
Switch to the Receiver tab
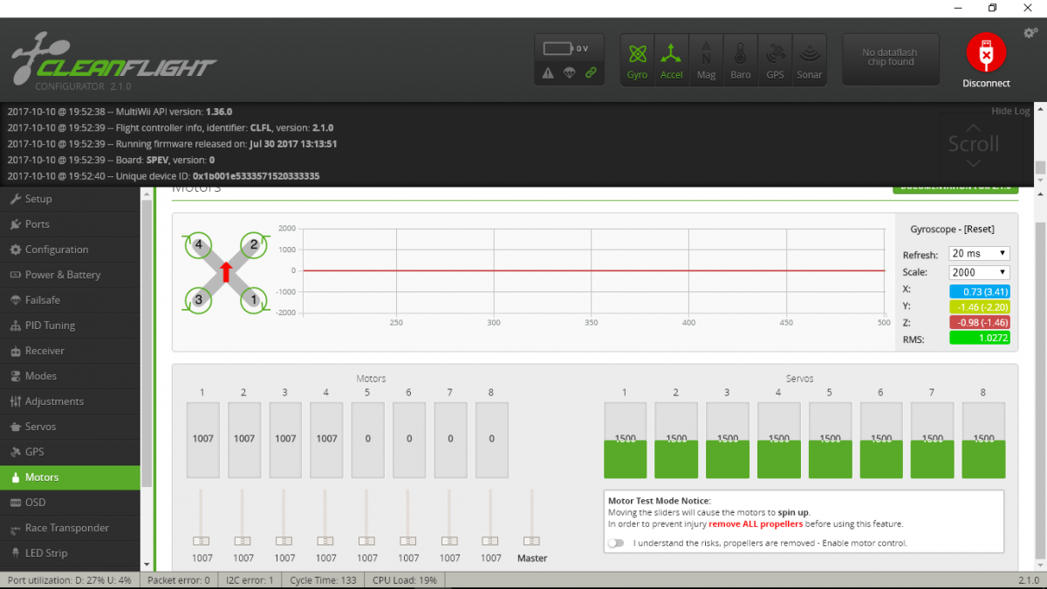click(x=44, y=351)
